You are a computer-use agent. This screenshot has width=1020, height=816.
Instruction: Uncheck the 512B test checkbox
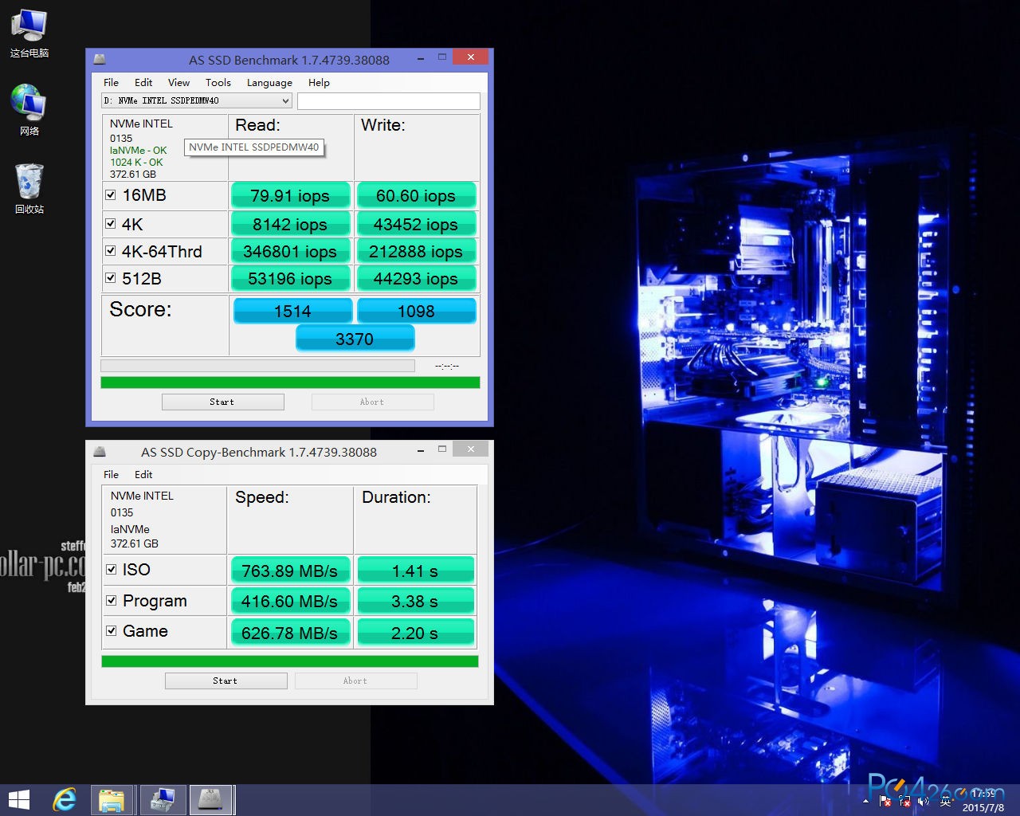point(112,278)
